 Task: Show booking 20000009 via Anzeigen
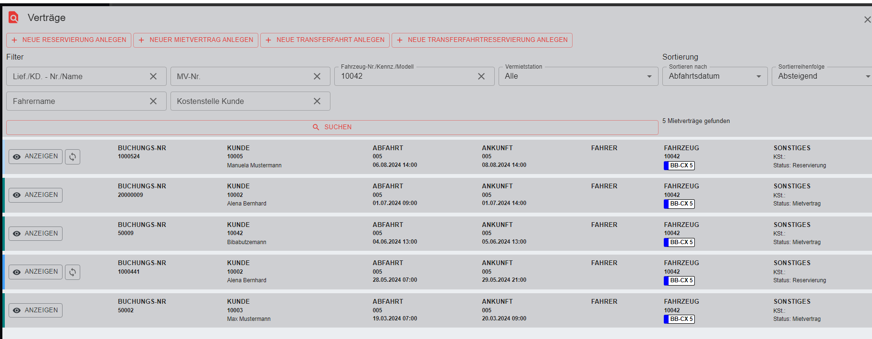(36, 195)
